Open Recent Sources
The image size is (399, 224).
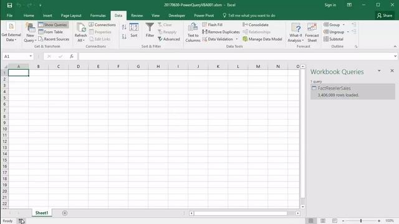pos(54,39)
